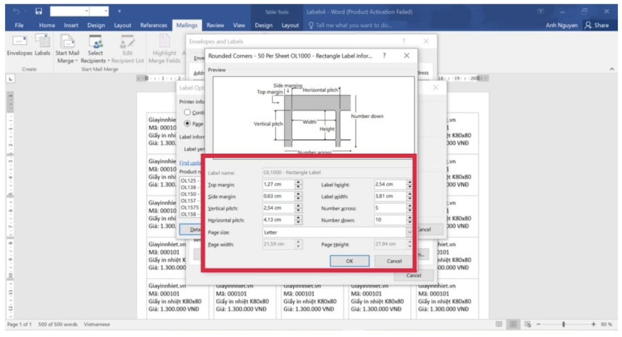Image resolution: width=622 pixels, height=337 pixels.
Task: Open the References ribbon tab
Action: [x=154, y=26]
